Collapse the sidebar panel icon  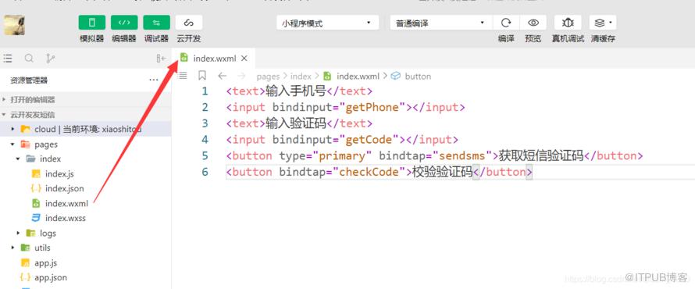(x=162, y=58)
